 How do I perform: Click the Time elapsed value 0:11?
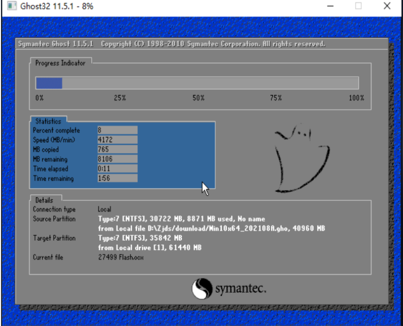click(117, 169)
